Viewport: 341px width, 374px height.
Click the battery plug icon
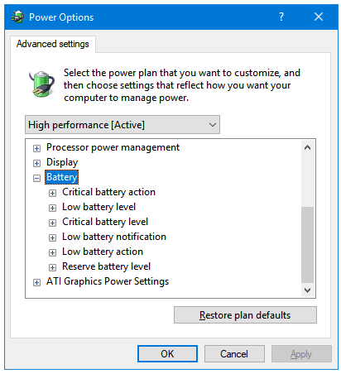click(41, 84)
